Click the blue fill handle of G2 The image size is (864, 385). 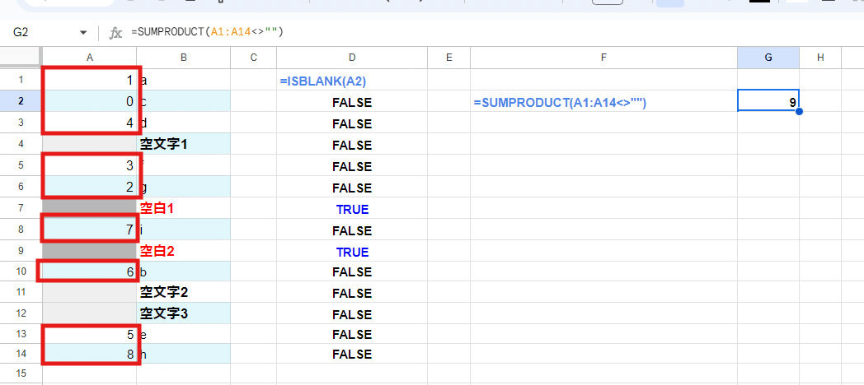pyautogui.click(x=799, y=112)
